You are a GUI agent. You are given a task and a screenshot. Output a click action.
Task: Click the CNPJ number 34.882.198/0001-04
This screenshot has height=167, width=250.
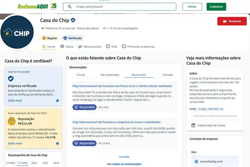(211, 109)
